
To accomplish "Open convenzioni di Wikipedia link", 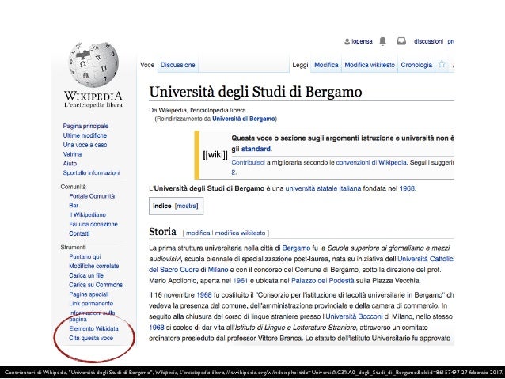I will (x=371, y=162).
